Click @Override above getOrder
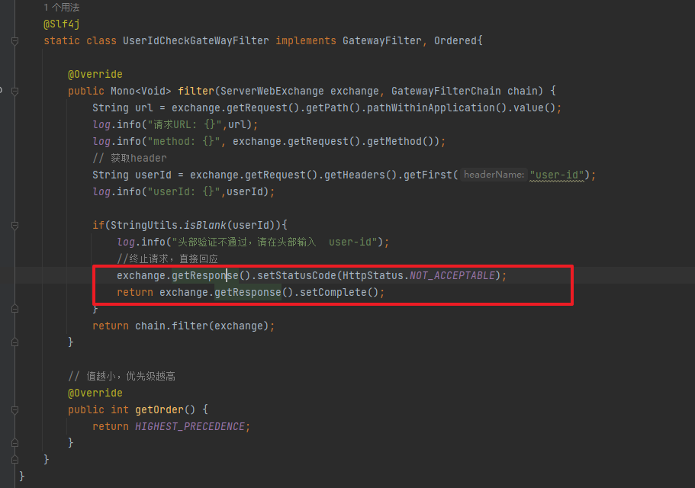This screenshot has height=488, width=695. click(x=95, y=393)
